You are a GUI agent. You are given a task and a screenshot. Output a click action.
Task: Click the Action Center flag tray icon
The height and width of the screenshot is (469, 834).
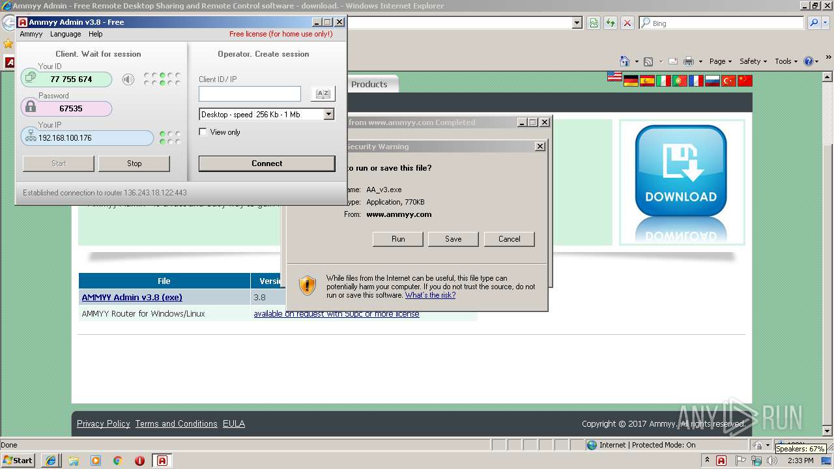point(740,461)
